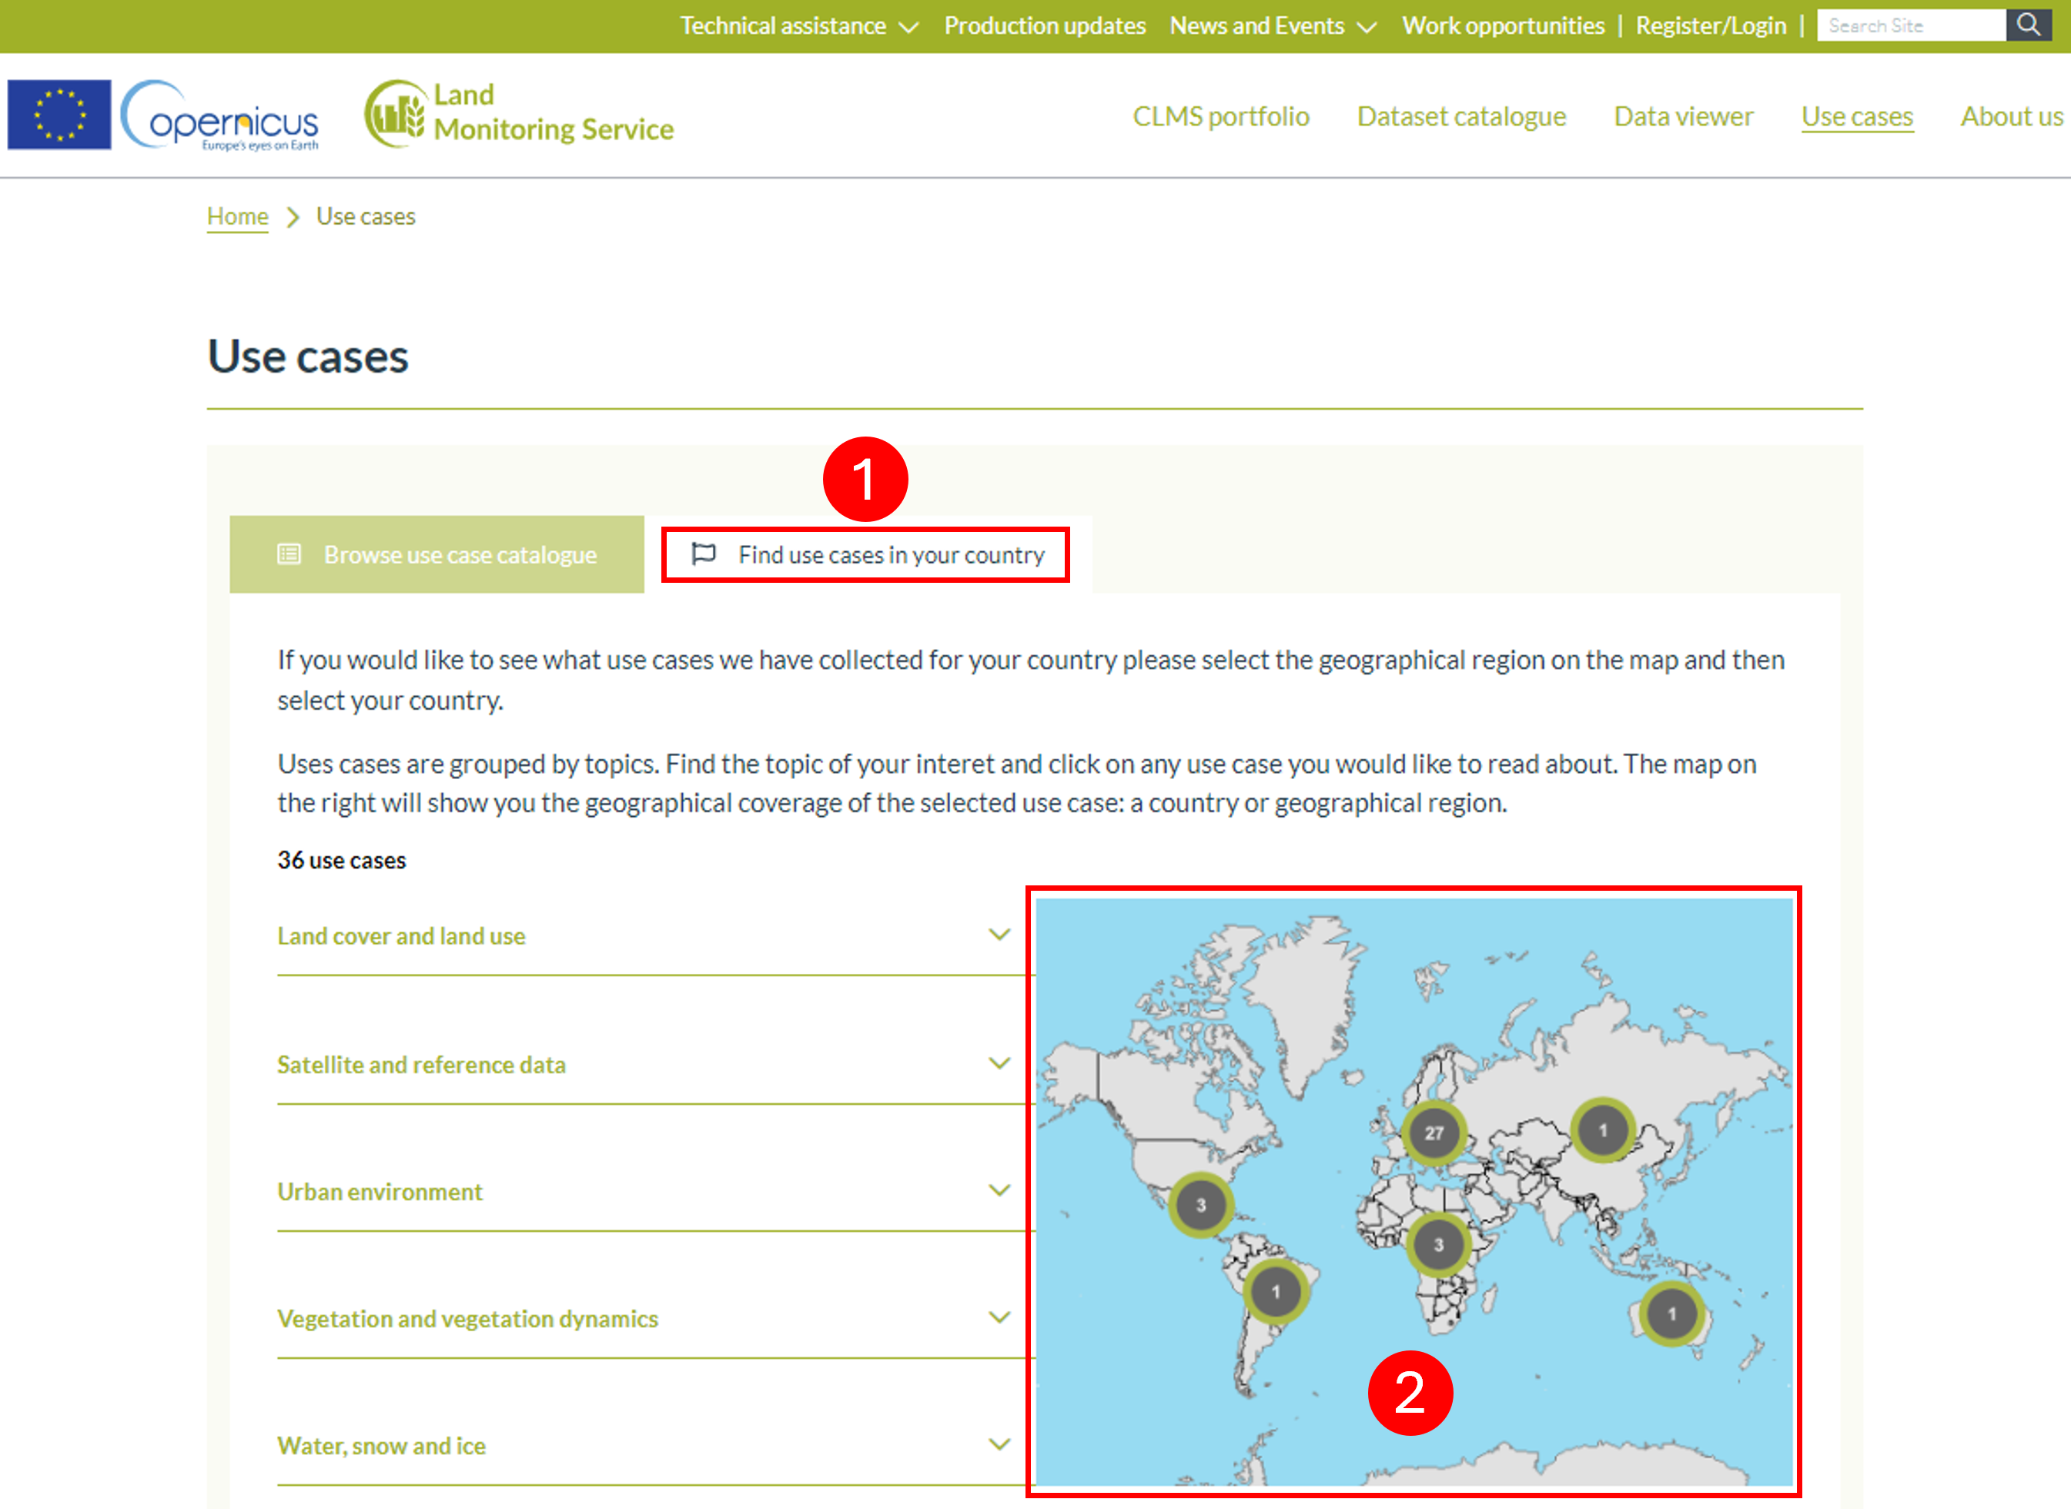Click the Land Monitoring Service logo
This screenshot has width=2071, height=1509.
point(519,113)
